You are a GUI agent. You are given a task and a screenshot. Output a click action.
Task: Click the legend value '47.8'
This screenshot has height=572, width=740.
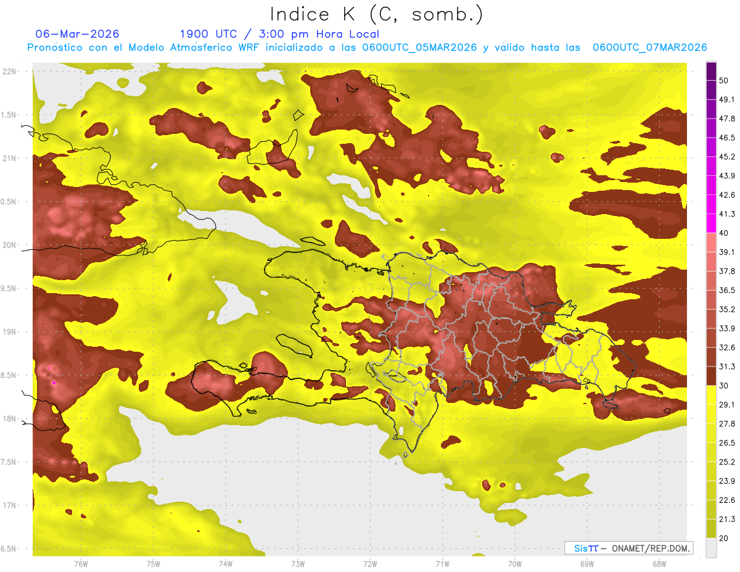click(726, 118)
